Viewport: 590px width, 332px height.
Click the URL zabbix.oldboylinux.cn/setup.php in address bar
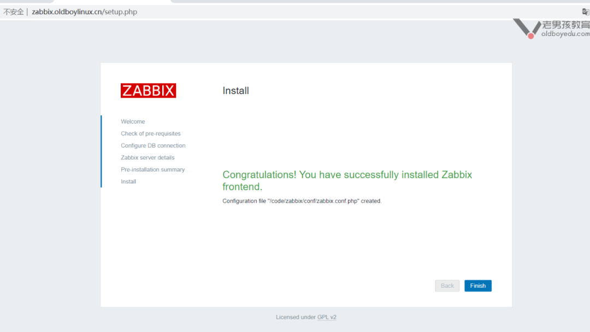click(84, 11)
